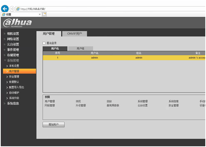
Task: Expand the 相机设置 menu
Action: (x=13, y=33)
